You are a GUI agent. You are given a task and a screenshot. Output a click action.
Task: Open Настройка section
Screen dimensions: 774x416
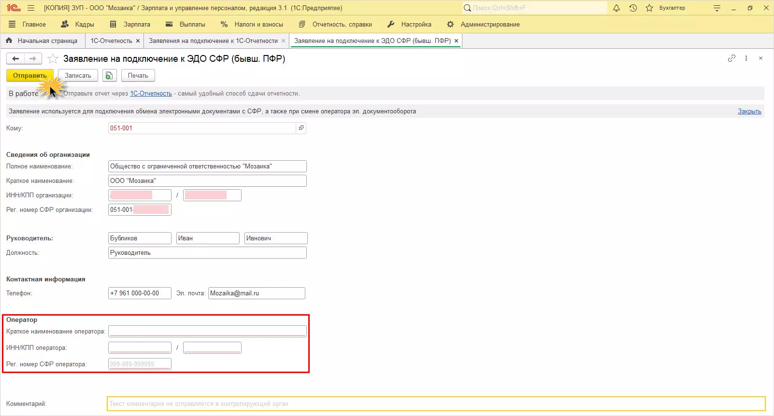coord(409,24)
